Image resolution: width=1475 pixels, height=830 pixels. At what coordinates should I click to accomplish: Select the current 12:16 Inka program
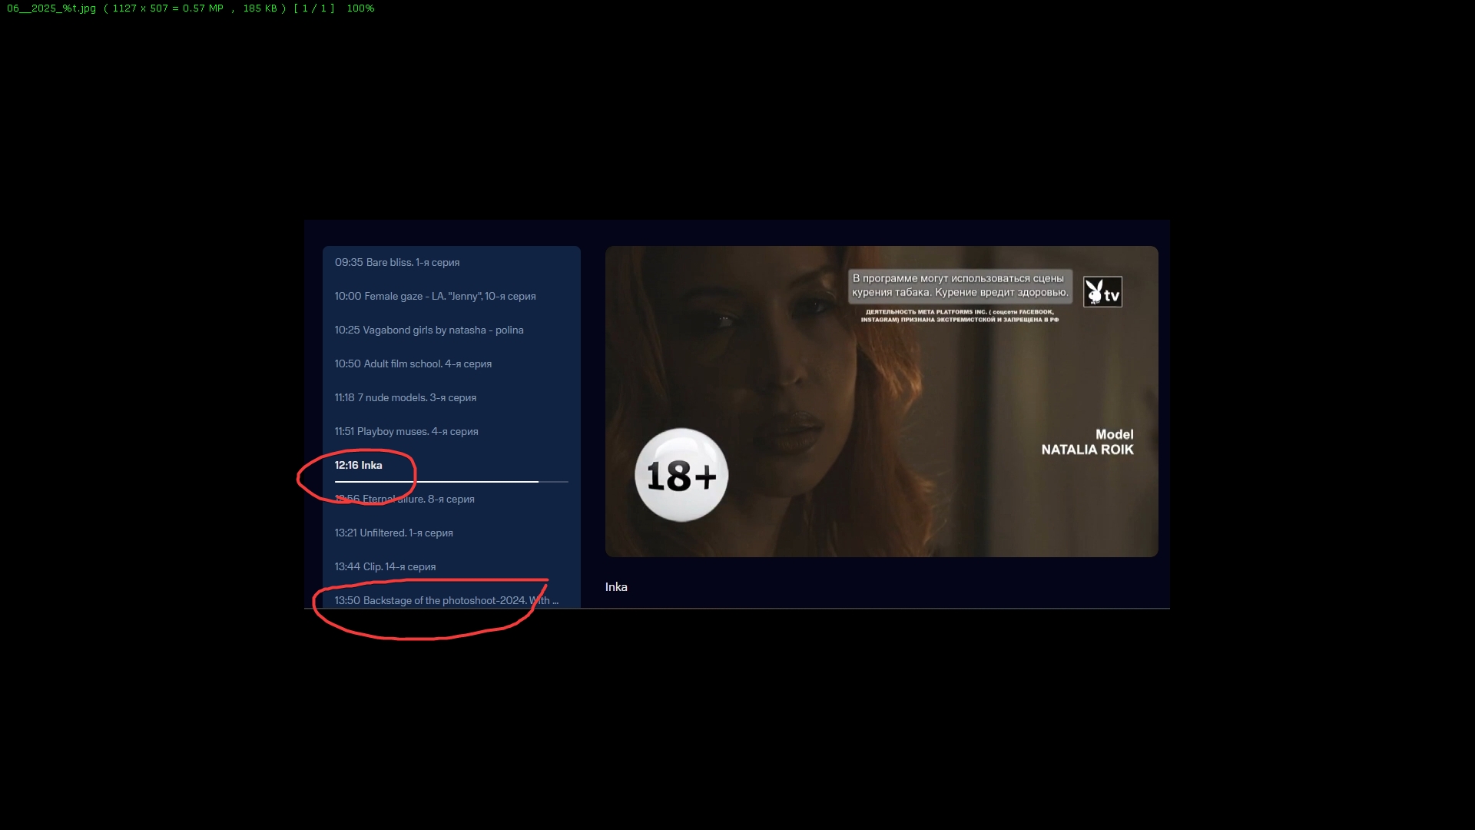358,465
